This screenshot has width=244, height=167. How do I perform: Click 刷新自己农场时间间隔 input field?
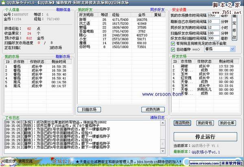213,22
